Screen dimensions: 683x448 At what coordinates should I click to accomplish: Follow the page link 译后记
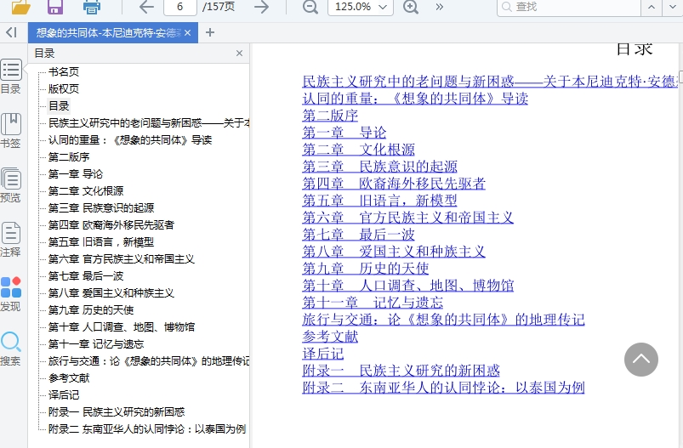point(323,353)
